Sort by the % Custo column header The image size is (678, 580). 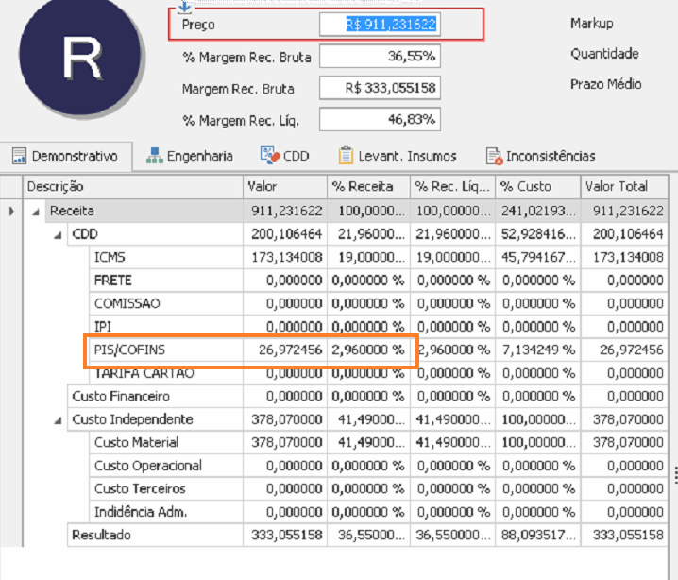click(538, 187)
